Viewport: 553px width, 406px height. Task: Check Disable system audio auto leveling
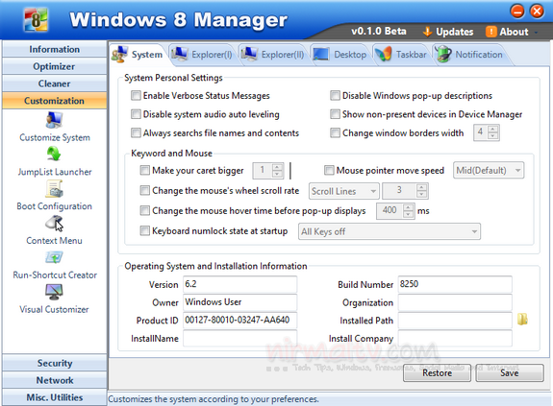[136, 114]
